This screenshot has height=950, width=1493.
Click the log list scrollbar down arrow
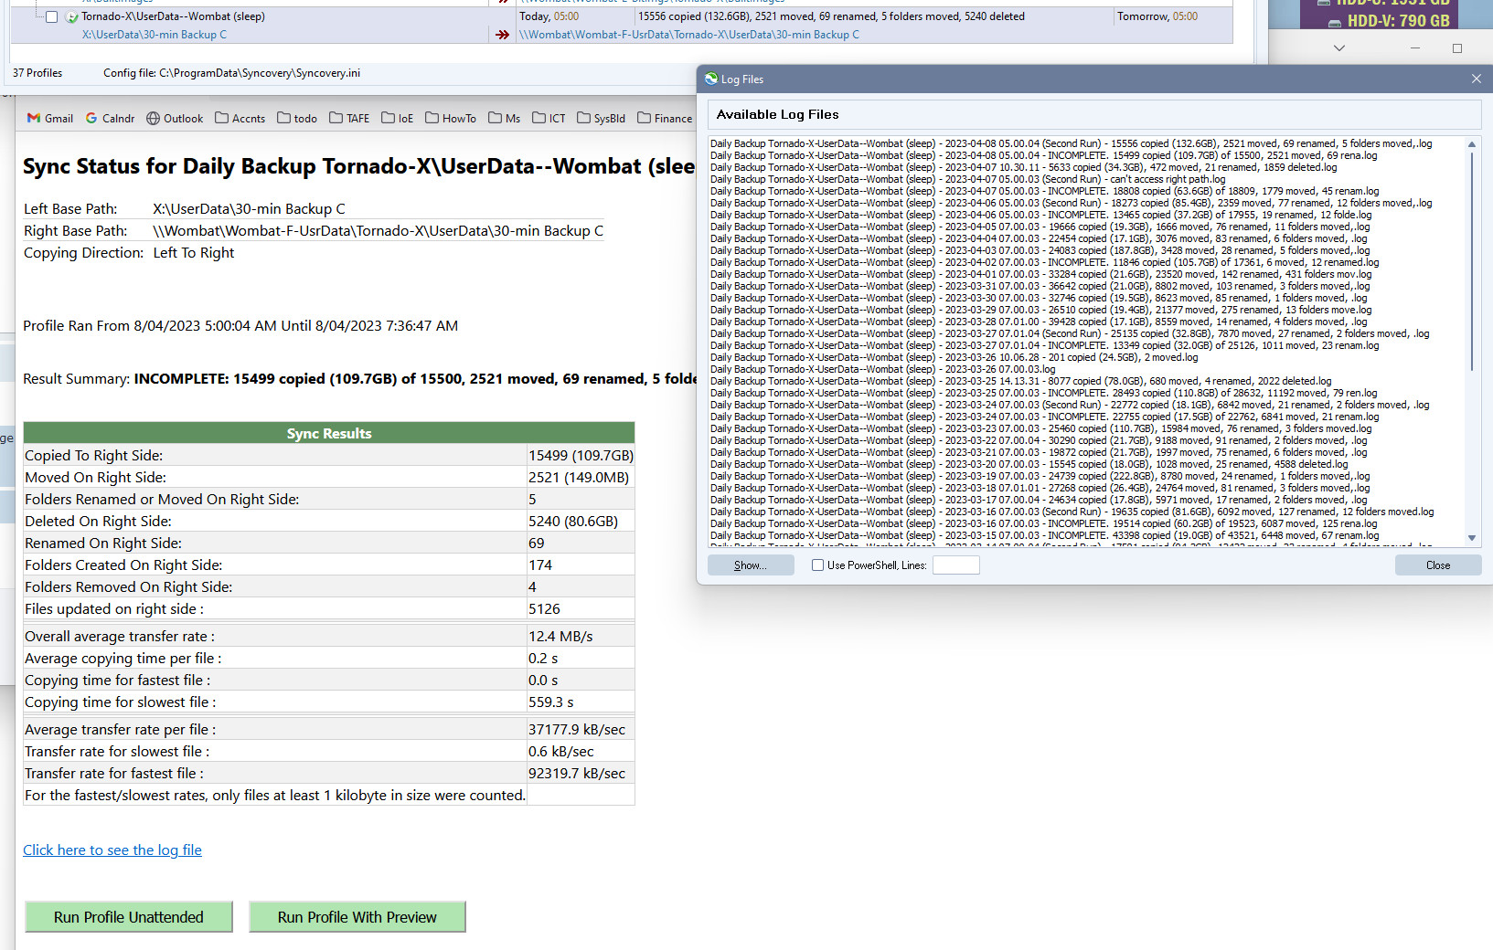(x=1472, y=538)
